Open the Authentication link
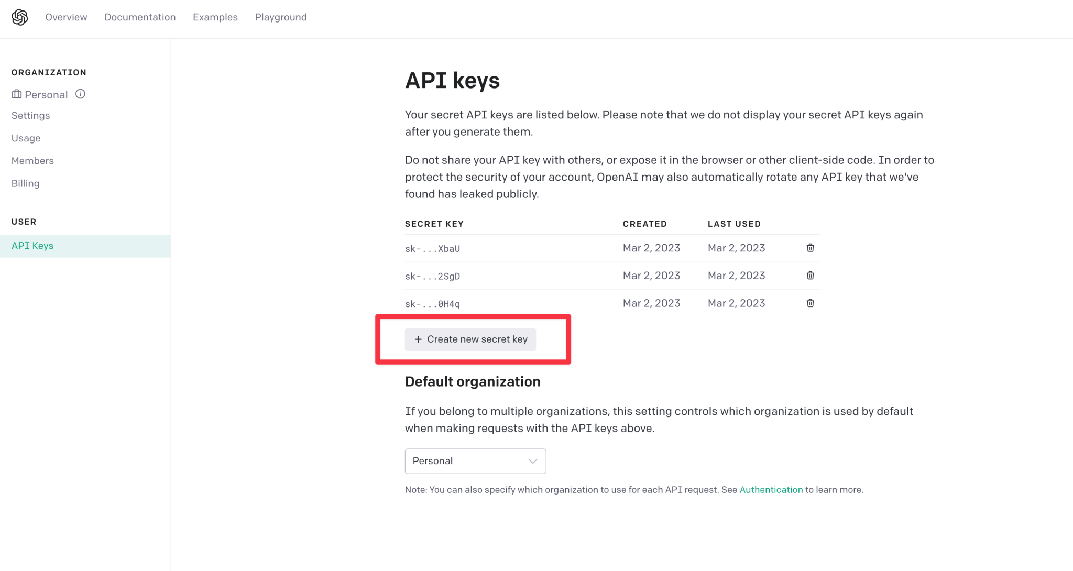The height and width of the screenshot is (571, 1073). (x=771, y=490)
